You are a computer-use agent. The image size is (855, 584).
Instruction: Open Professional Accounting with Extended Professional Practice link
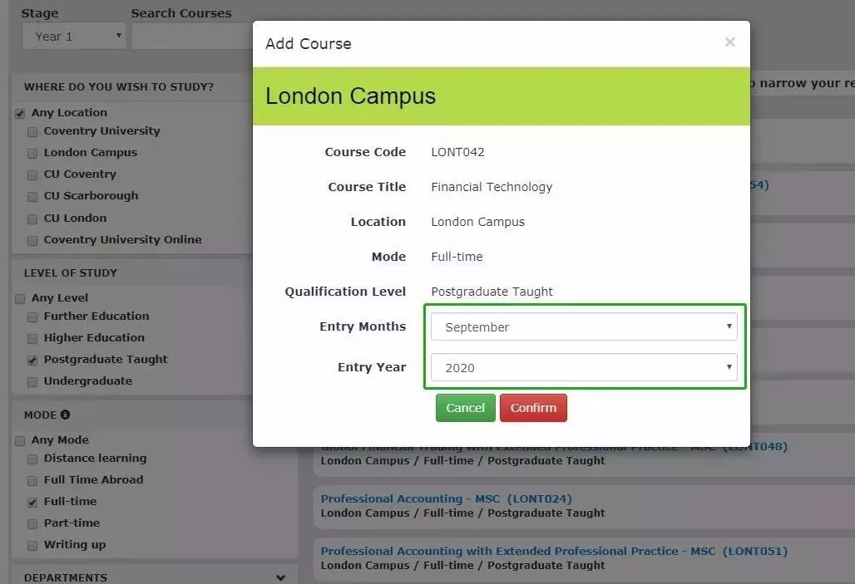pos(554,551)
